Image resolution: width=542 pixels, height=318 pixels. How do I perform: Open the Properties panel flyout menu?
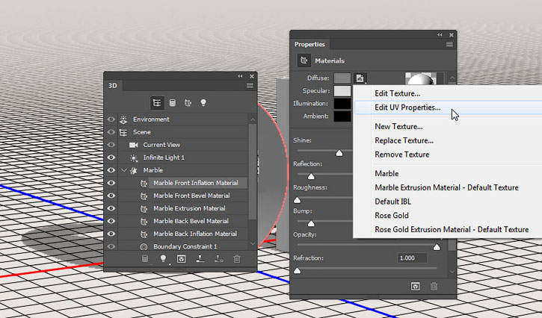click(449, 44)
